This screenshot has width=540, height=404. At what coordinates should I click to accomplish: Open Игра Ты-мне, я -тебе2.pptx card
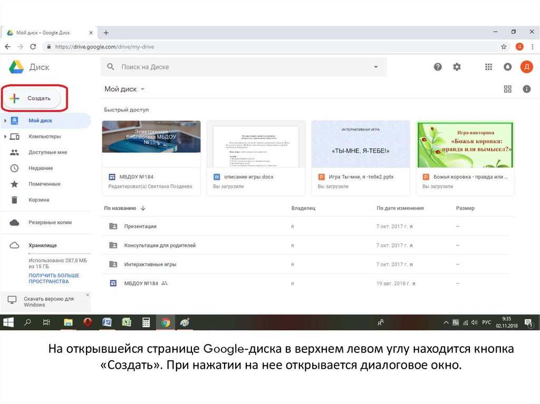coord(361,158)
